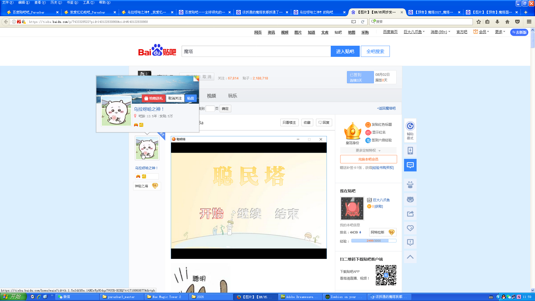The width and height of the screenshot is (535, 301).
Task: Click the 取消 follow toggle near forum header
Action: tap(206, 77)
